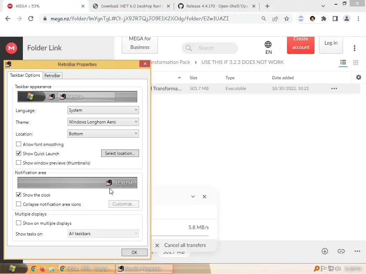
Task: Click Log in button
Action: pyautogui.click(x=331, y=45)
